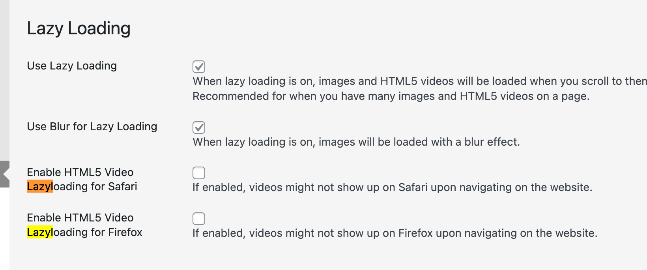Click the Enable HTML5 Video label above the Firefox line
This screenshot has height=270, width=647.
tap(80, 217)
